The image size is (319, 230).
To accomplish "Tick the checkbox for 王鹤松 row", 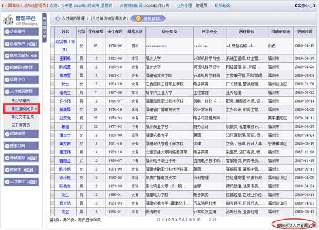I will click(52, 58).
